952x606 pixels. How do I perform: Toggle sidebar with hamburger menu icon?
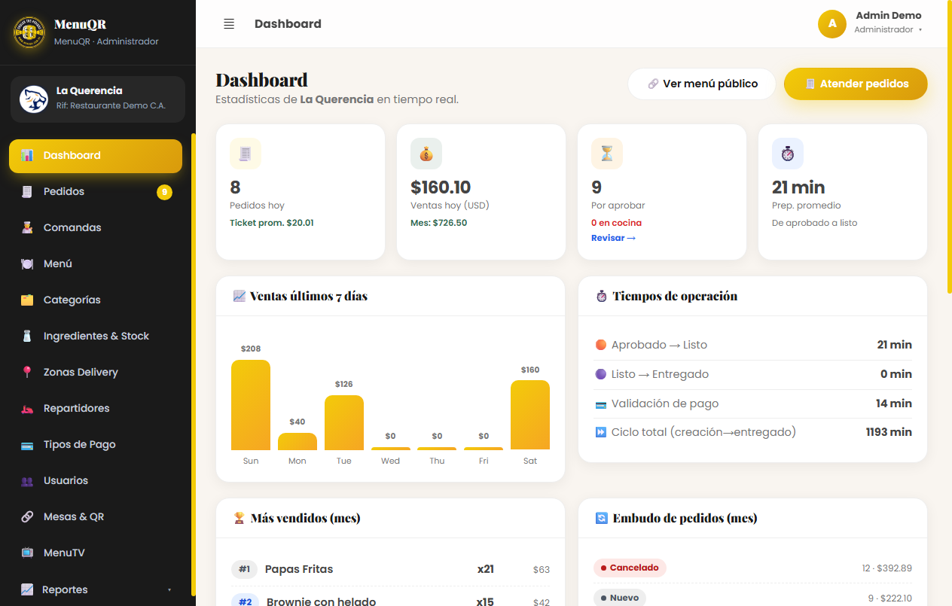[x=229, y=24]
